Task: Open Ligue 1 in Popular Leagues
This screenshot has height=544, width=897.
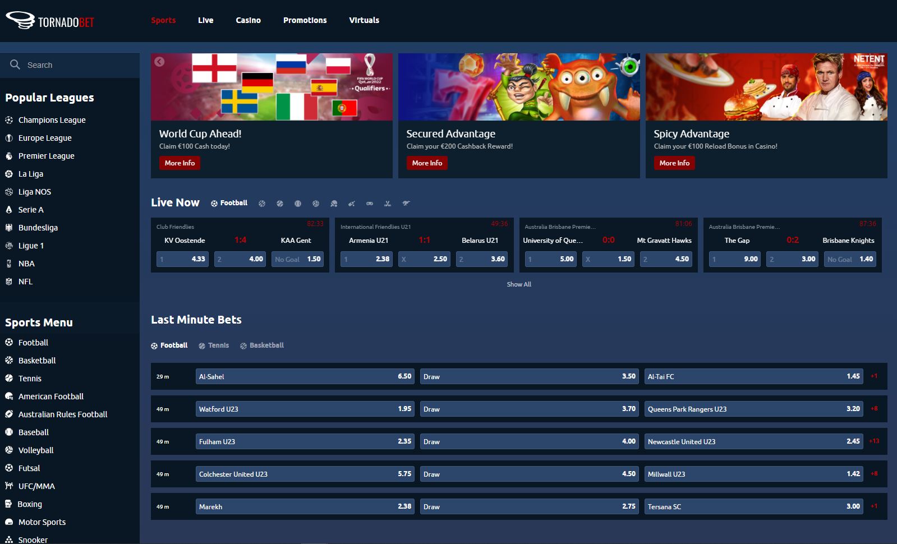Action: pos(31,246)
